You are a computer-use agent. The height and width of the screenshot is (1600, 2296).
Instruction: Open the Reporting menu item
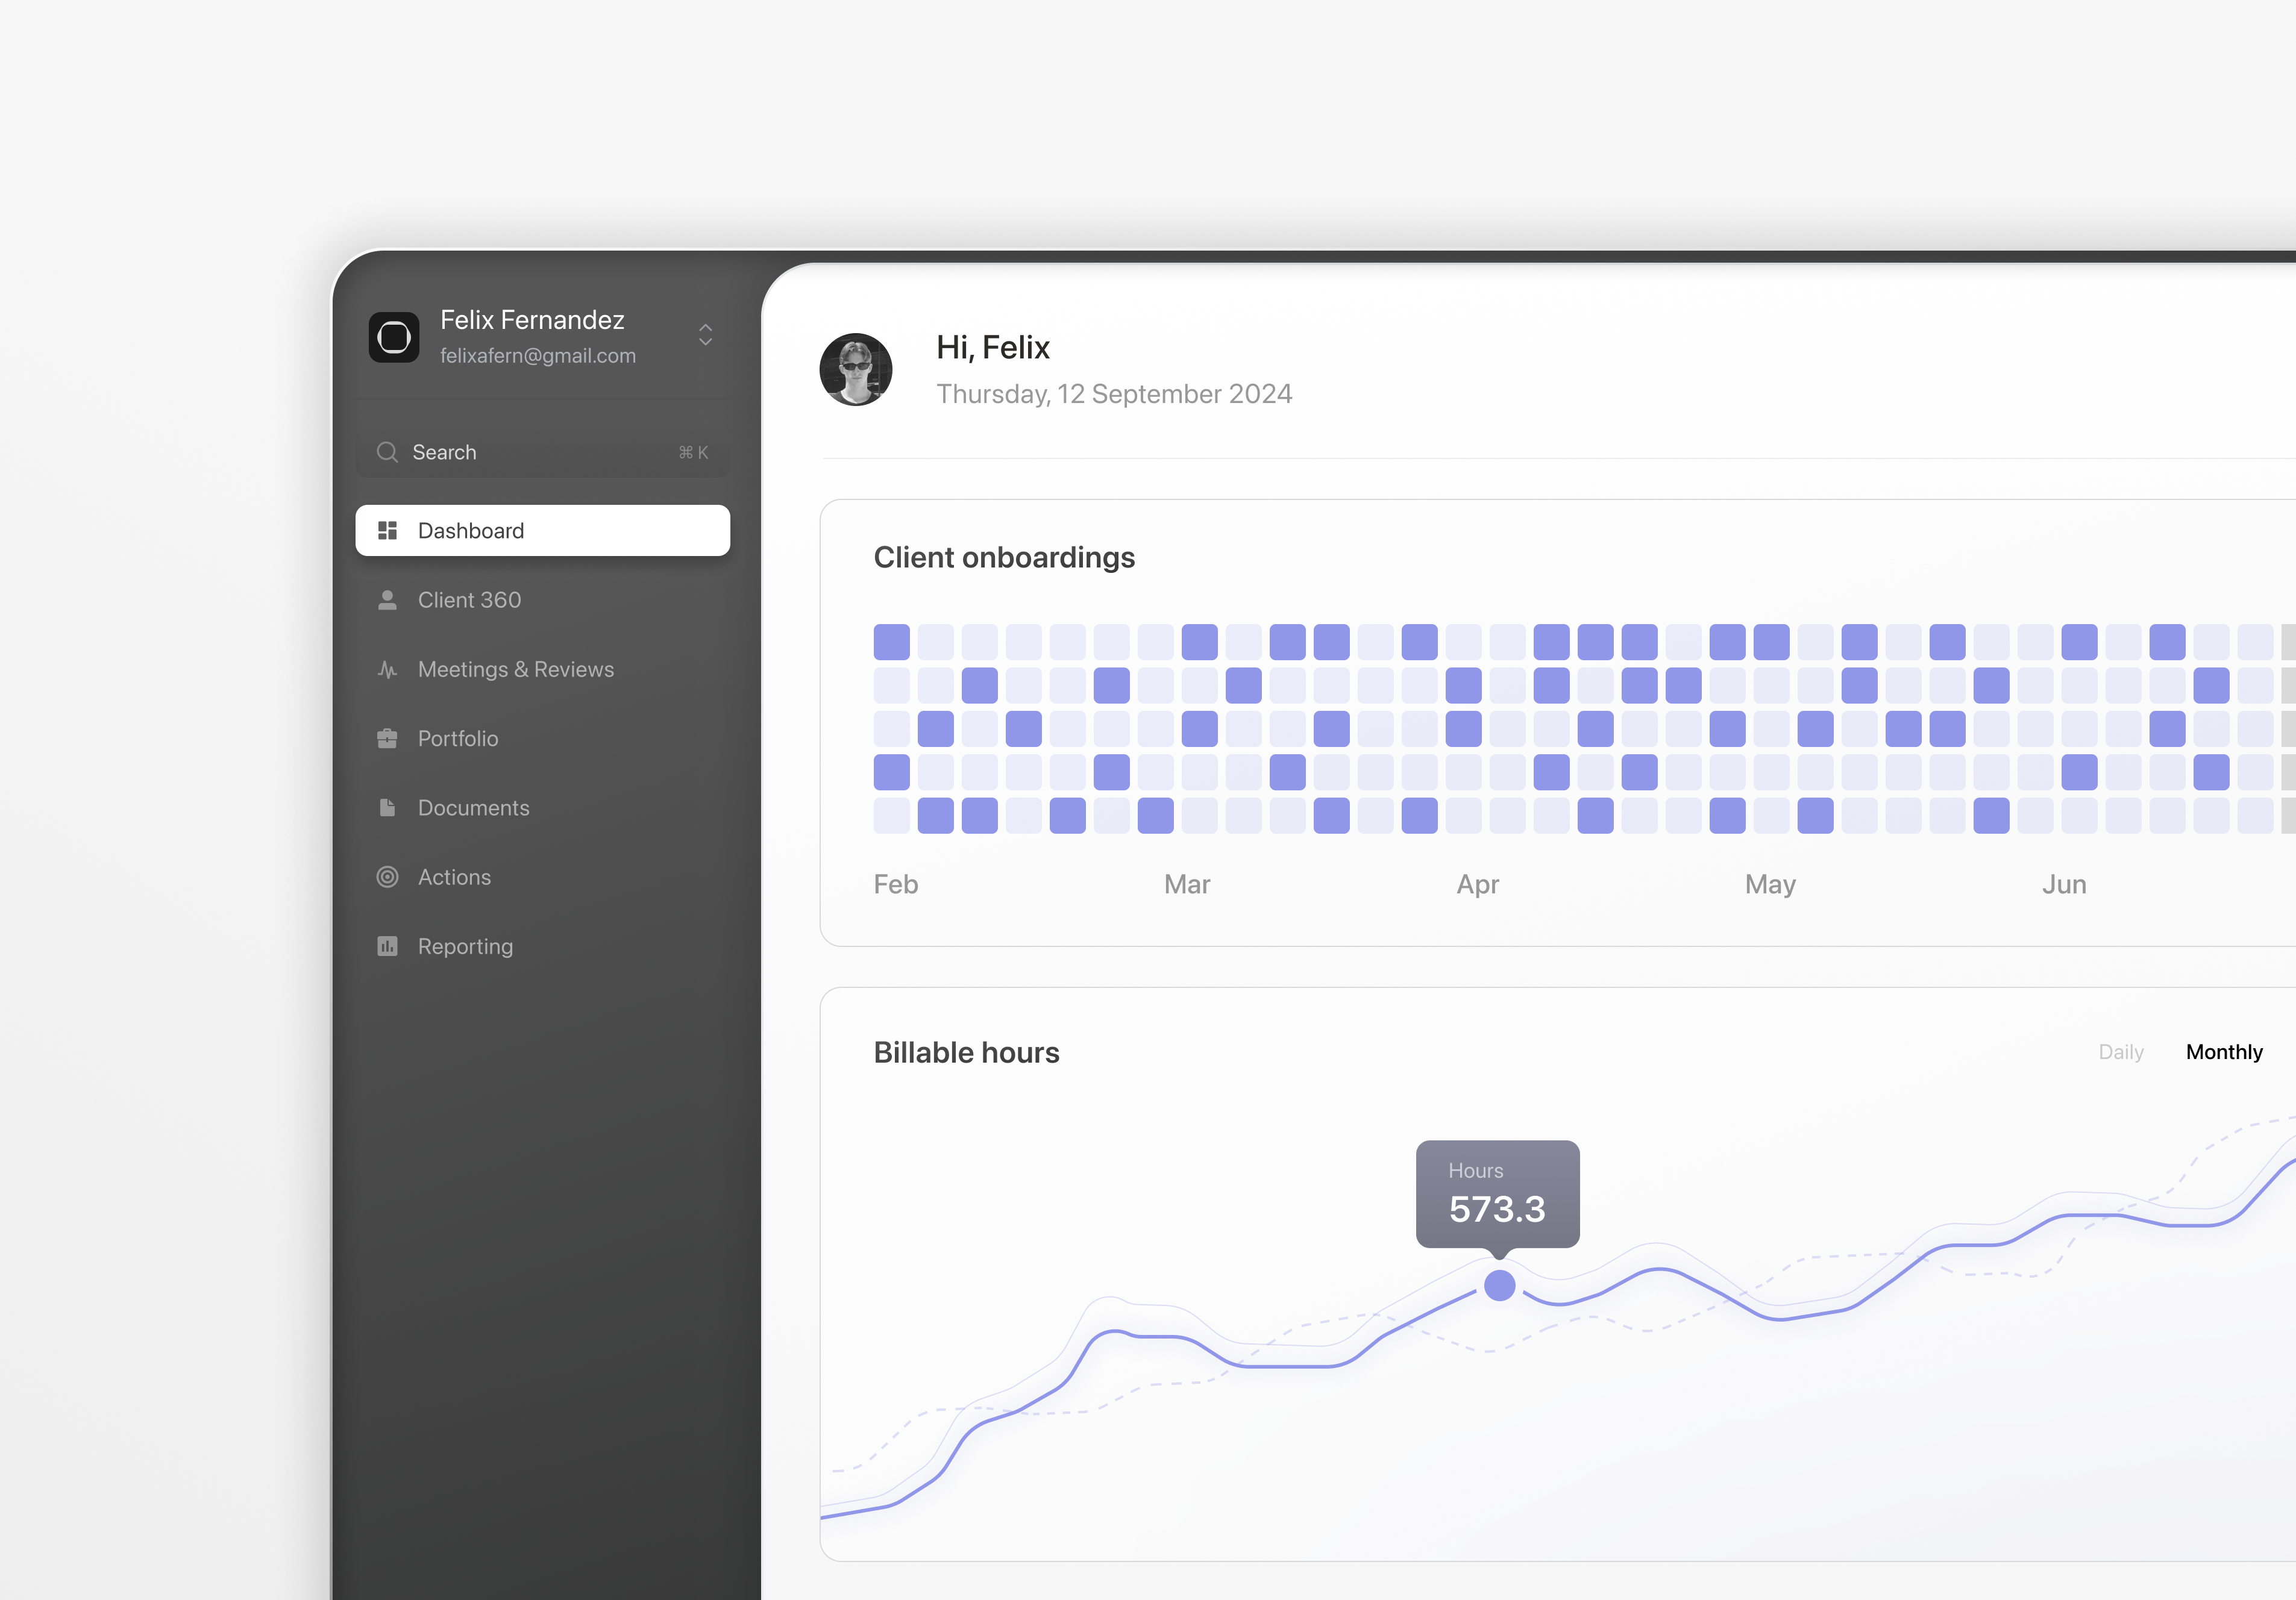click(x=465, y=946)
